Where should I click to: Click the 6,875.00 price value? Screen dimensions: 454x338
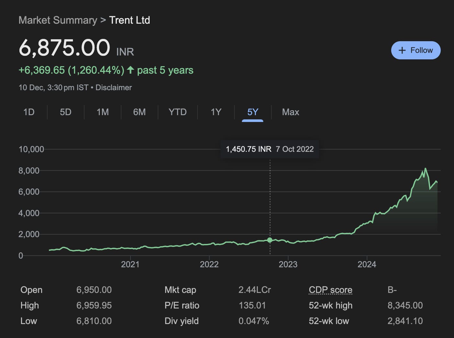64,48
